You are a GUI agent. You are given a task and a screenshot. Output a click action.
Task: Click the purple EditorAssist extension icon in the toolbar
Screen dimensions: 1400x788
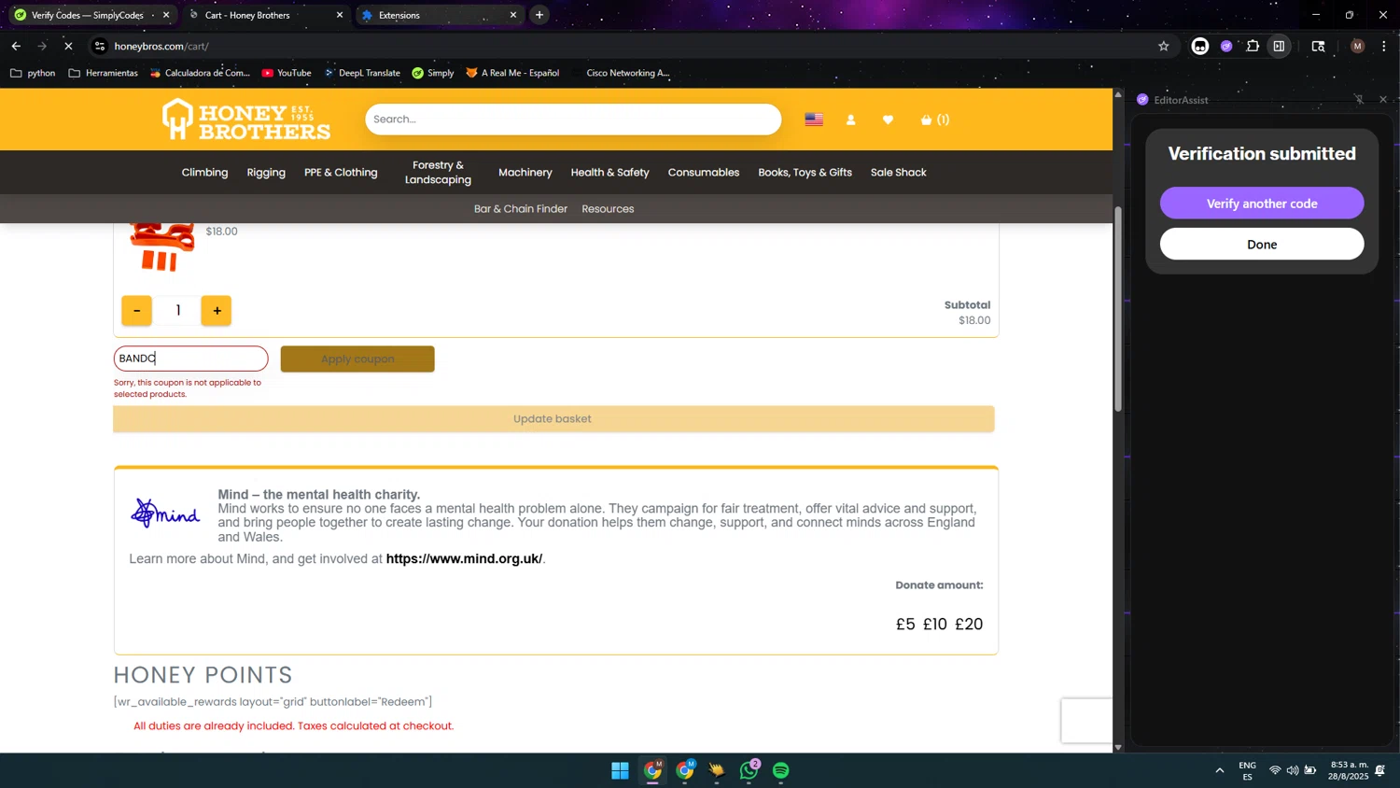[1226, 46]
